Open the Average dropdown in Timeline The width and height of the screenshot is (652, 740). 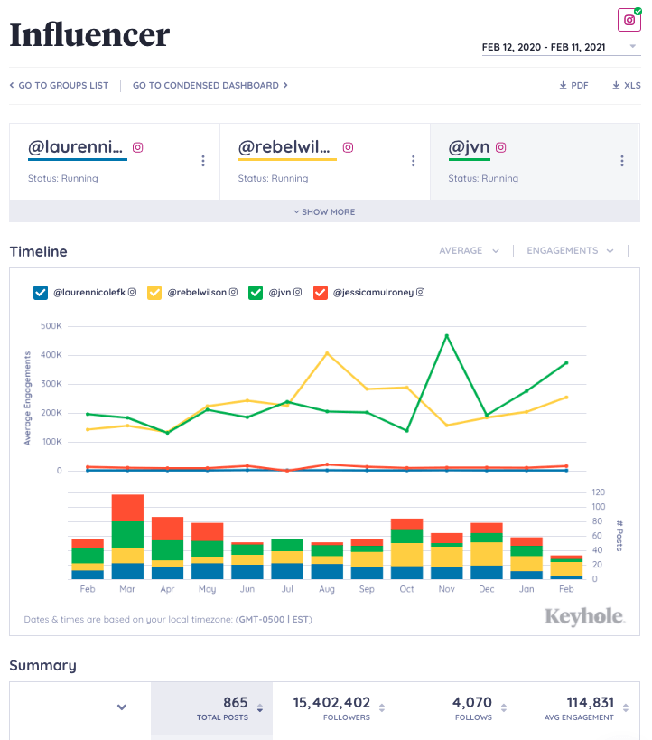(469, 251)
